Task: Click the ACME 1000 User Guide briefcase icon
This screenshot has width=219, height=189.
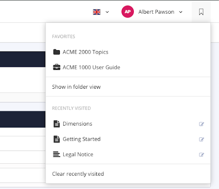Action: point(56,67)
